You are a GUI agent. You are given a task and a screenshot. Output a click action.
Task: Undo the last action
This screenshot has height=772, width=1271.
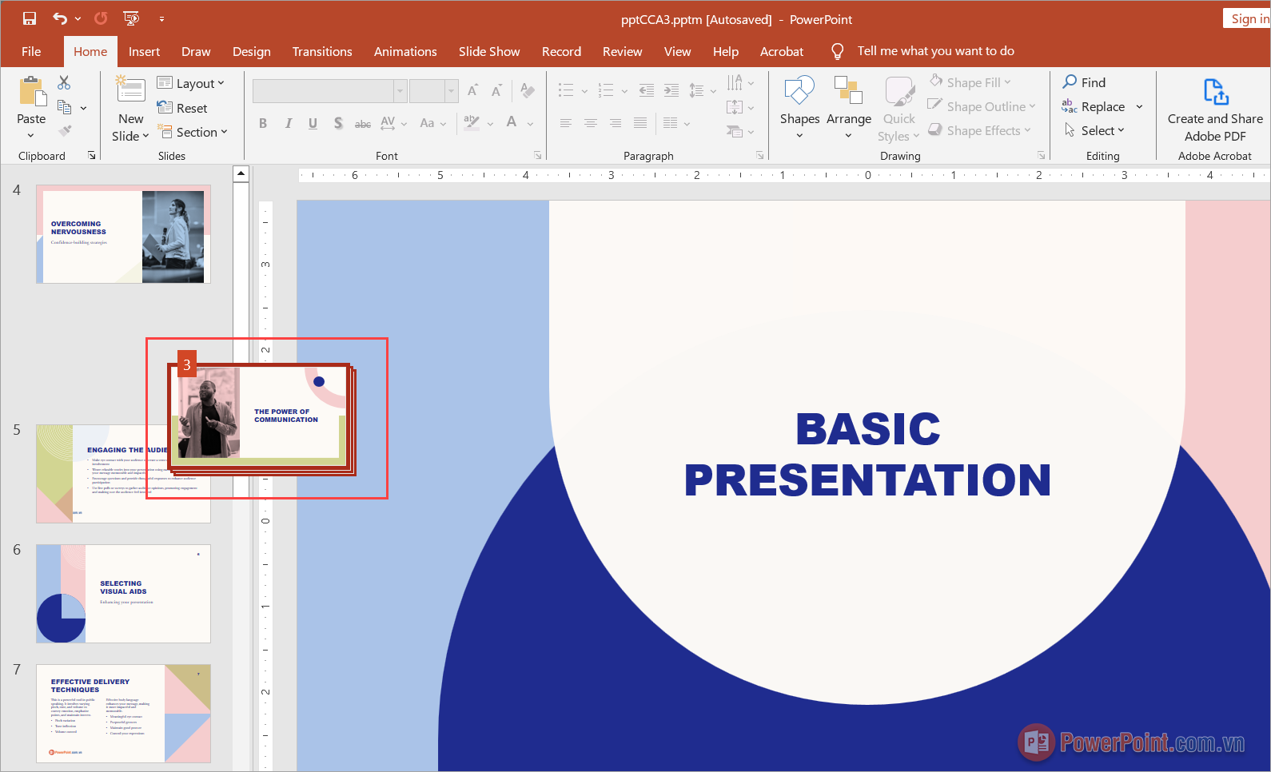tap(60, 18)
